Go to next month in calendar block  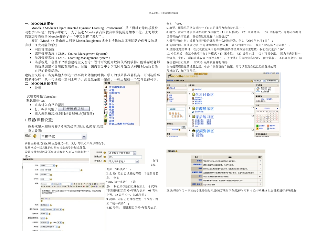[x=277, y=109]
